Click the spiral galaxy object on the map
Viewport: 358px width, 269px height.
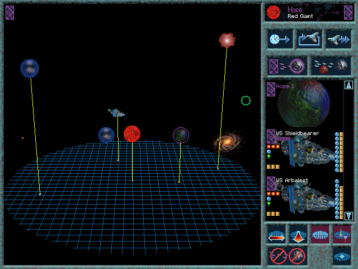click(228, 142)
